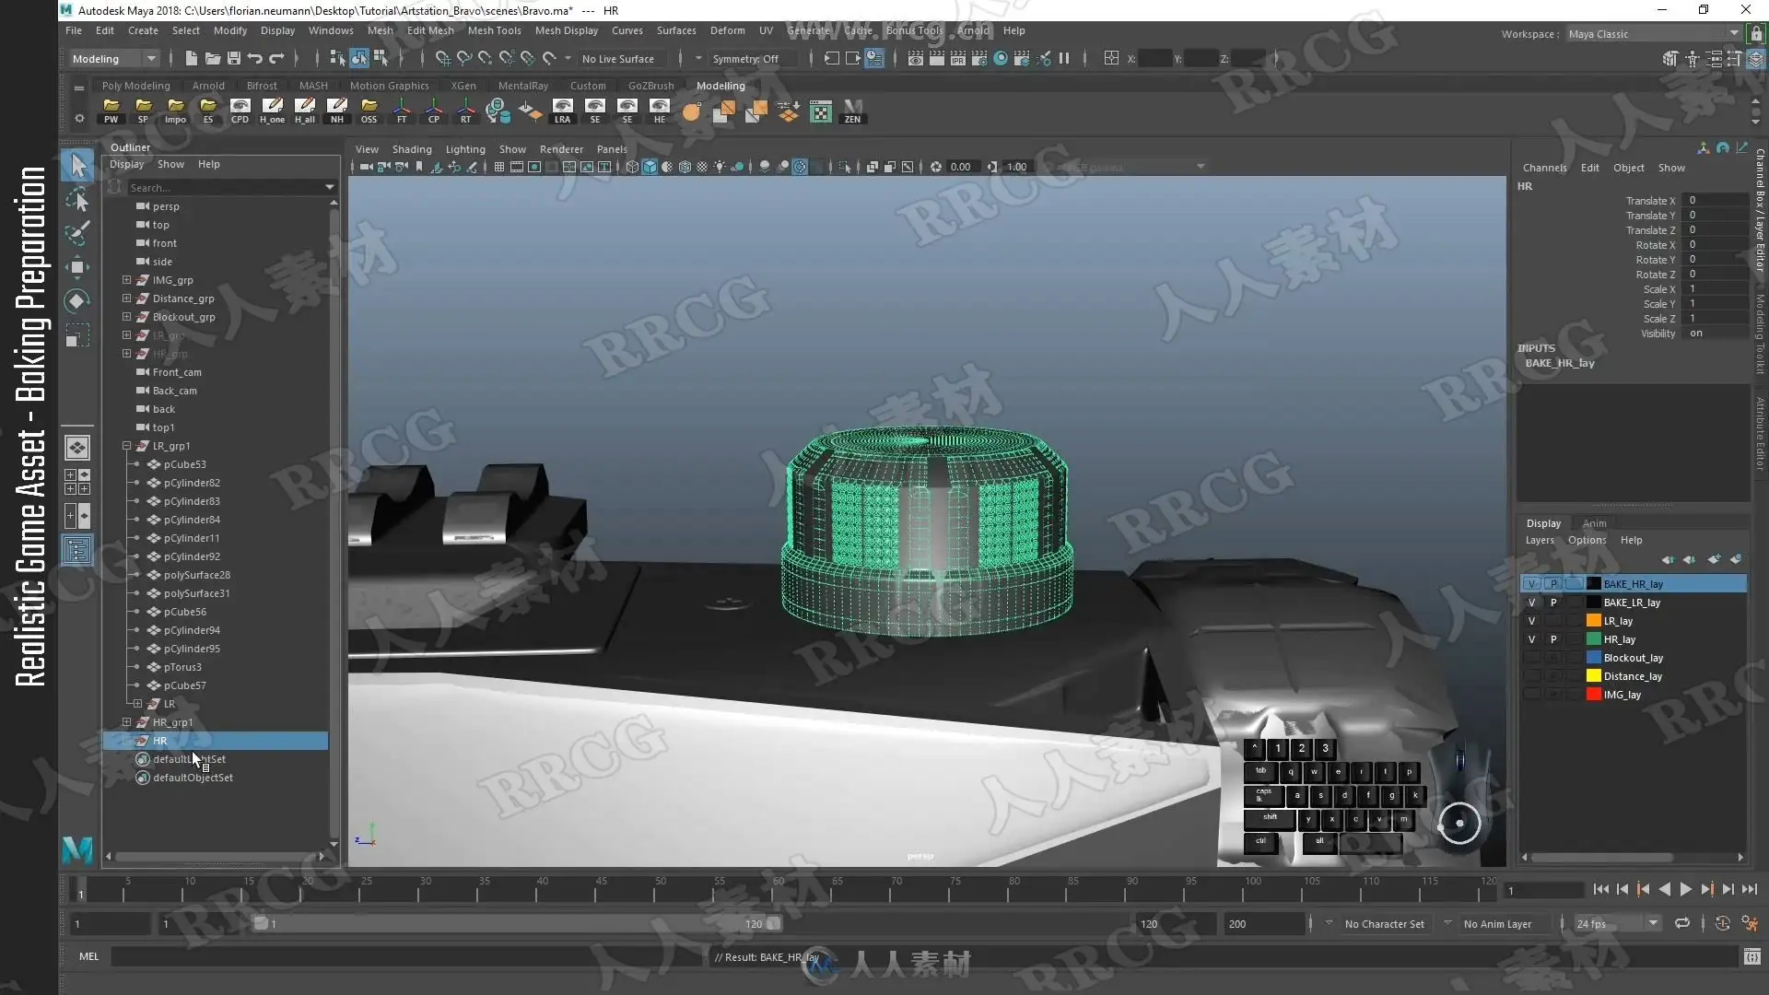Viewport: 1769px width, 995px height.
Task: Switch to GoZBrush shelf tab
Action: click(x=650, y=86)
